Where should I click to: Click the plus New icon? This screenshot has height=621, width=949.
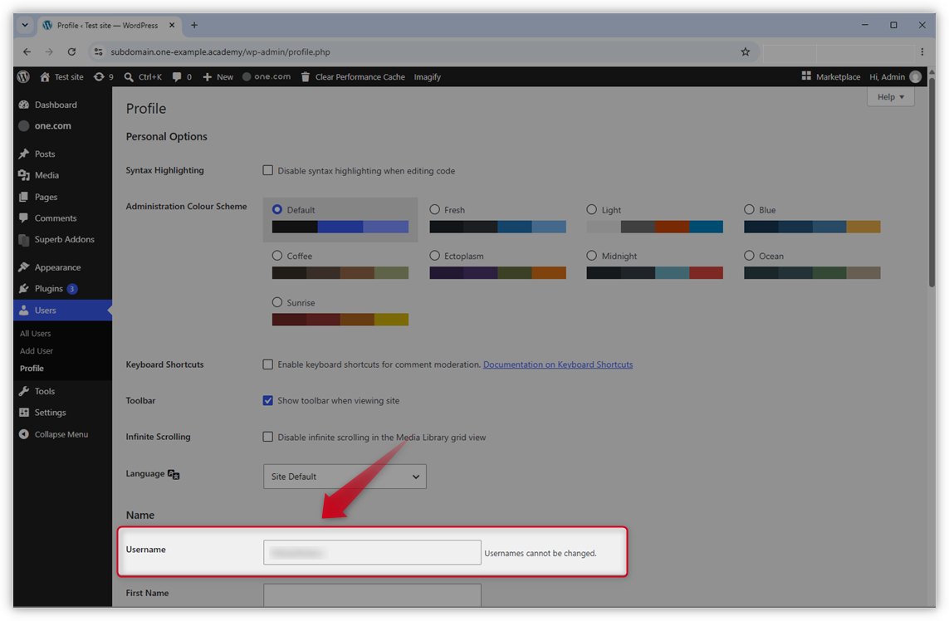[207, 77]
